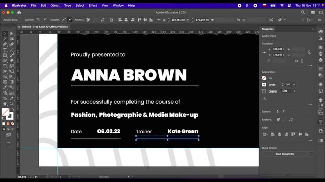Toggle Flip Along Horizontal Axis icon
The height and width of the screenshot is (182, 325).
tap(297, 61)
